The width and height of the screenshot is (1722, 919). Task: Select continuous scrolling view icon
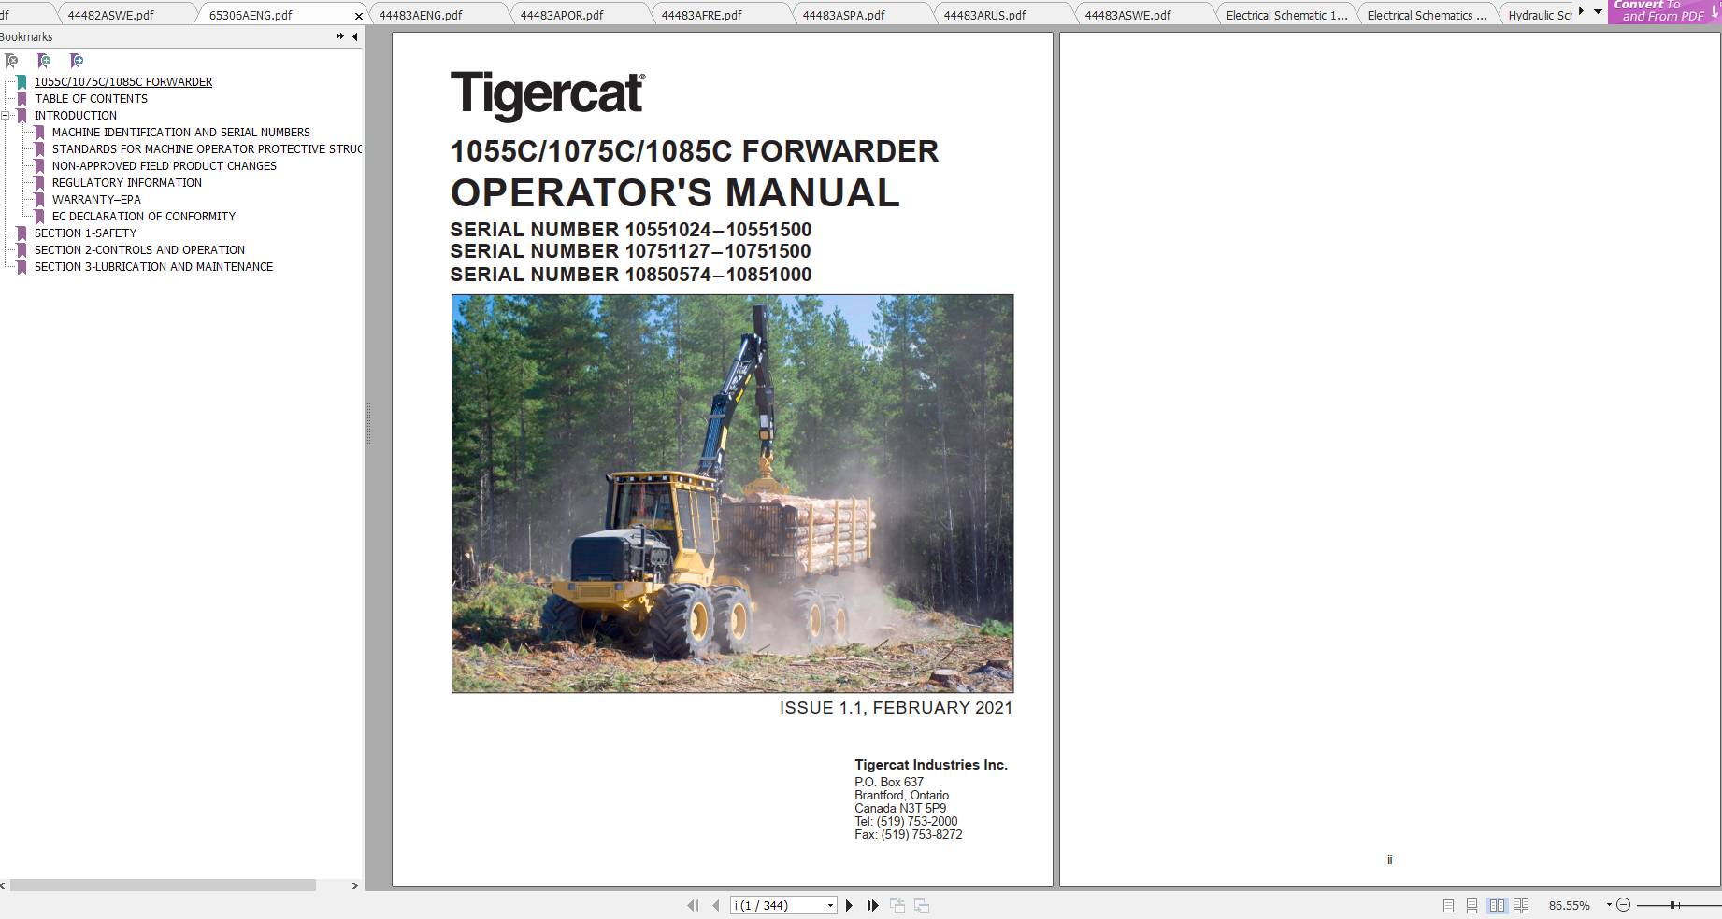[1472, 905]
